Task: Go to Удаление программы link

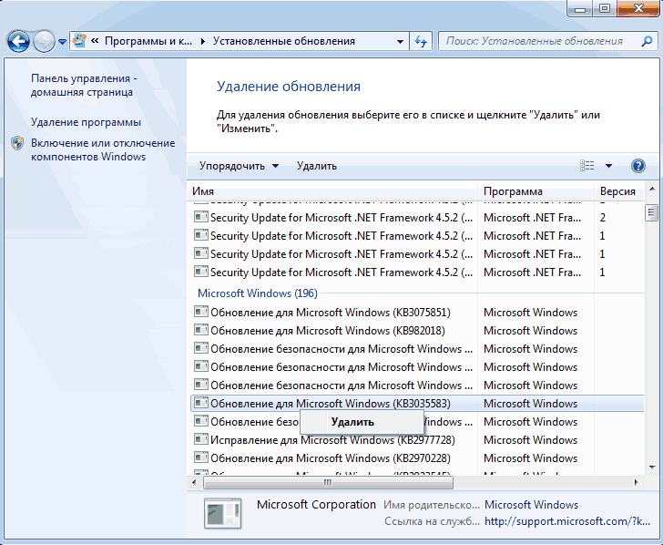Action: click(86, 122)
